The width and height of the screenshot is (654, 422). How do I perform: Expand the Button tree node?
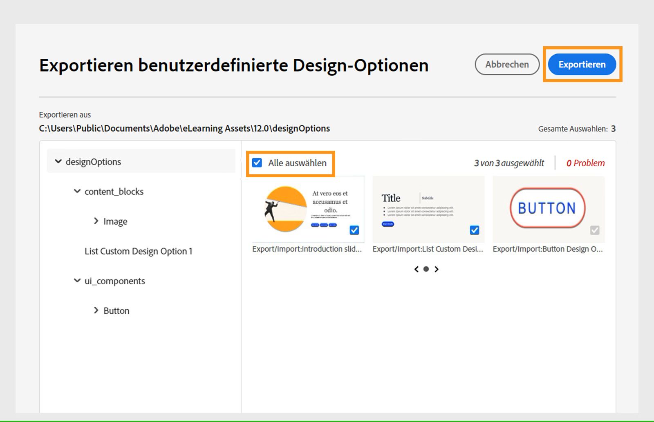(96, 310)
